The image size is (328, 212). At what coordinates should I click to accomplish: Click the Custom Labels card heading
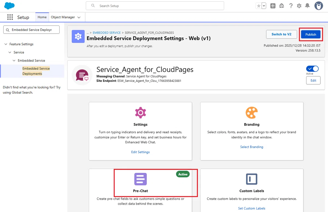point(252,191)
